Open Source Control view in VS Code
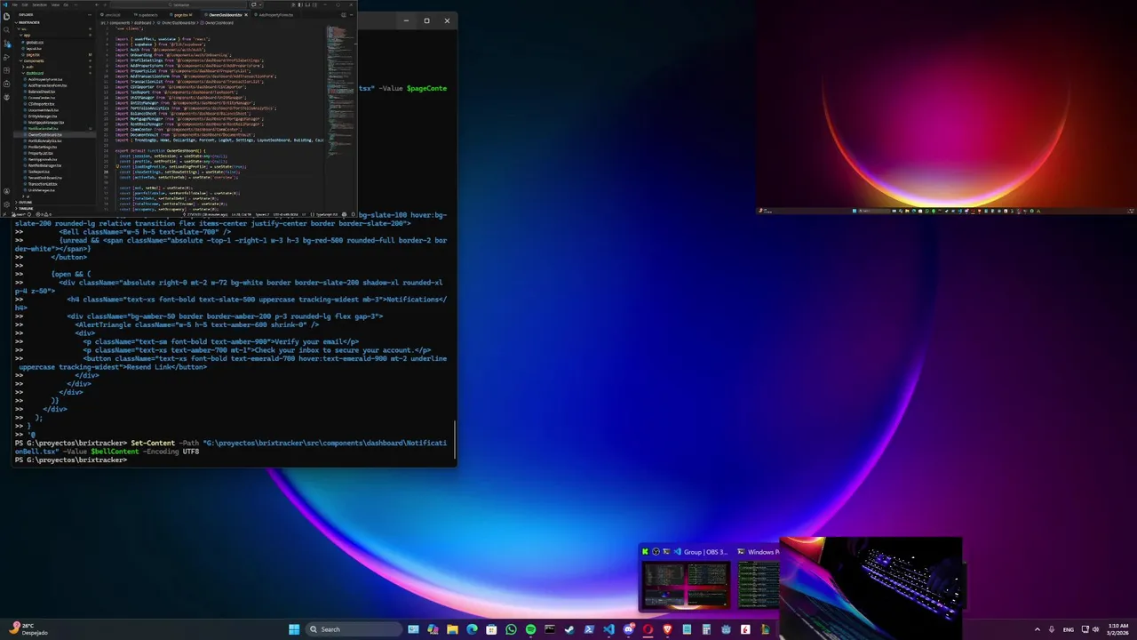 (x=6, y=43)
